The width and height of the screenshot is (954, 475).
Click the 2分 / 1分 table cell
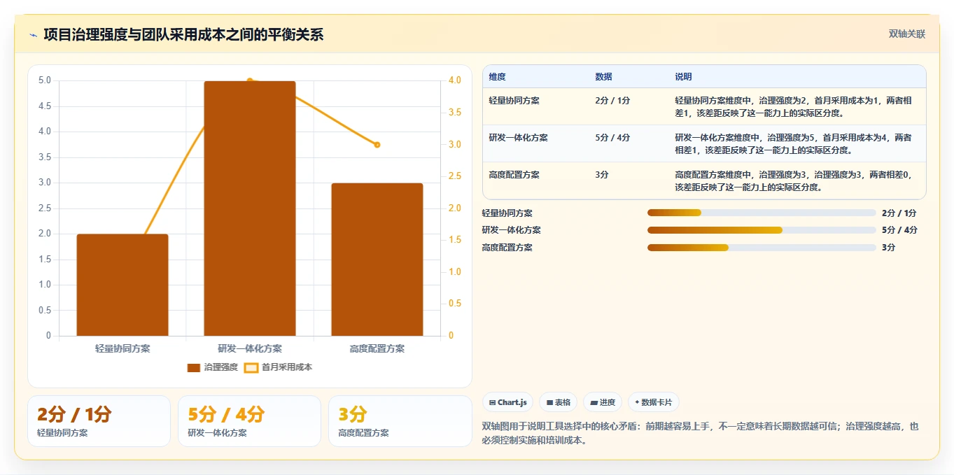(x=613, y=101)
